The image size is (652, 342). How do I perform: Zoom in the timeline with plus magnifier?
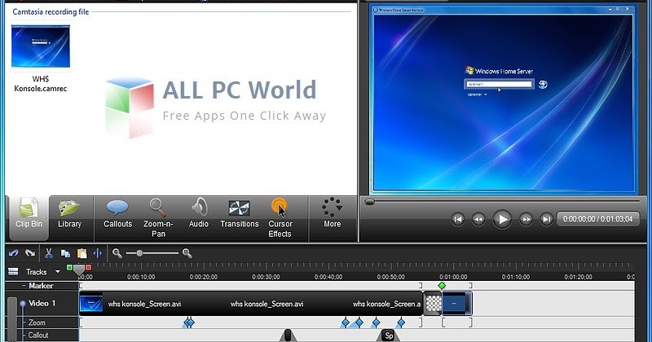coord(187,253)
